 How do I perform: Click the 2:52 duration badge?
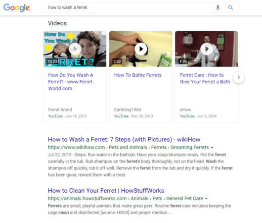click(x=117, y=61)
